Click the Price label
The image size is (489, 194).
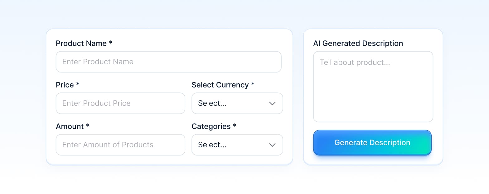click(64, 85)
